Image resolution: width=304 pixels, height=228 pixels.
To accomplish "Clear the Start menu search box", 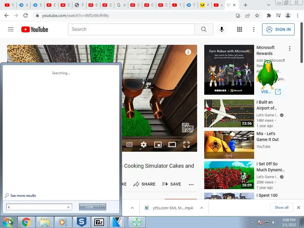I will 68,207.
